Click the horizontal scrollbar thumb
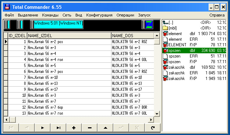Image resolution: width=230 pixels, height=135 pixels. click(x=13, y=120)
